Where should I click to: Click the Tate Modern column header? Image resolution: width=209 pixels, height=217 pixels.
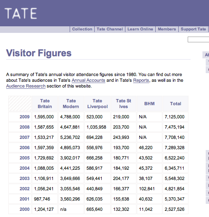[x=71, y=104]
